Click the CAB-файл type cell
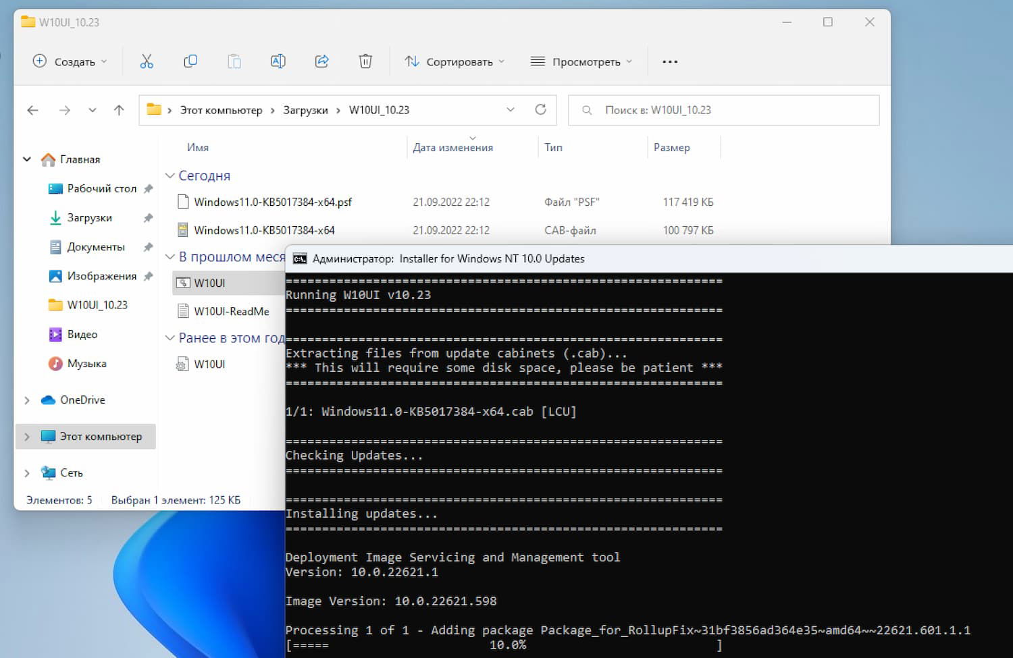1013x658 pixels. (570, 230)
